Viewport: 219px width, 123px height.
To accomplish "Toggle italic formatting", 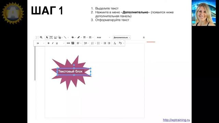I will point(53,43).
